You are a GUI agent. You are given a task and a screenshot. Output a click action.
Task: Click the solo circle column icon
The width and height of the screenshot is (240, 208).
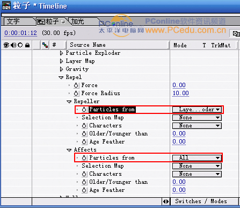click(20, 45)
